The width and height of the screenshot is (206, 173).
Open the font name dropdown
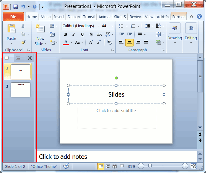pos(99,26)
